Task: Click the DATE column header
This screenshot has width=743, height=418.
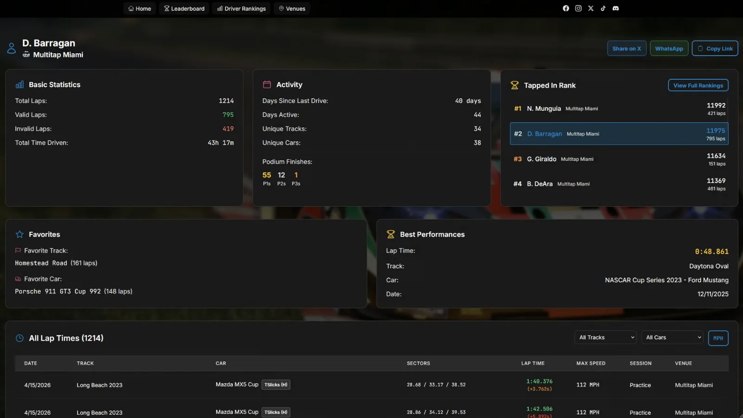Action: pos(31,363)
